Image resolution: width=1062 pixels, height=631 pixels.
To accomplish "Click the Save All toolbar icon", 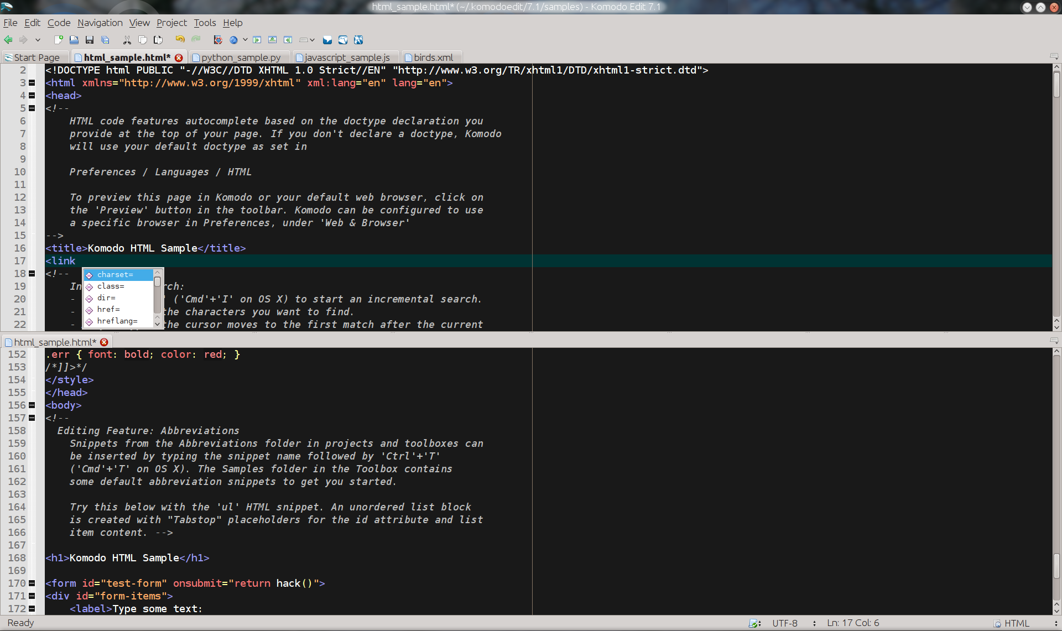I will click(105, 40).
